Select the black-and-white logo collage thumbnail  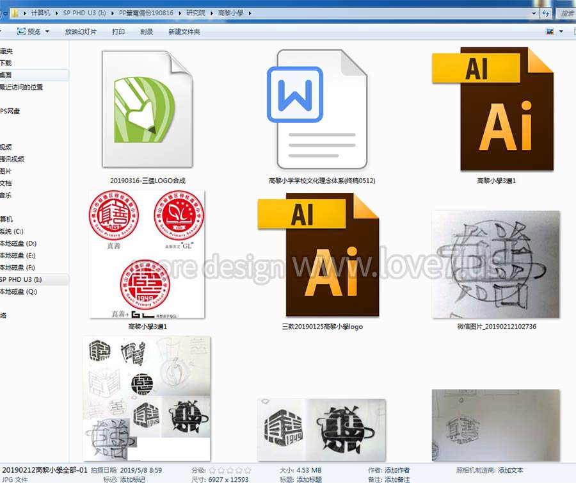147,398
